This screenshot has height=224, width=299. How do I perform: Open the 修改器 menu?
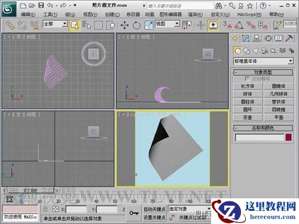coord(133,14)
